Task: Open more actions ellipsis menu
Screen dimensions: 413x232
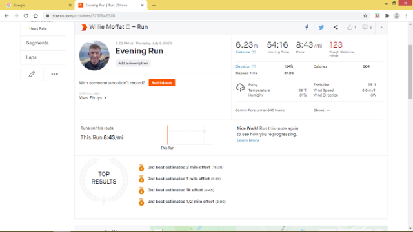Action: [54, 74]
